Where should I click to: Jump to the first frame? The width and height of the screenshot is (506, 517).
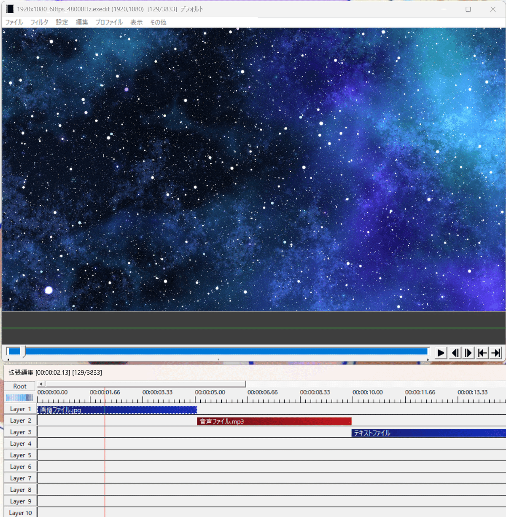pyautogui.click(x=482, y=353)
